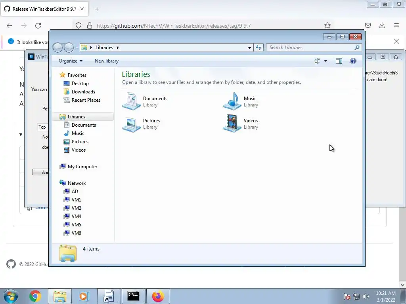The image size is (406, 304).
Task: Select network computer VM4
Action: [x=77, y=216]
